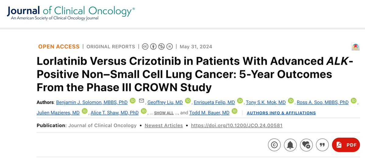
Task: Open the cite article quotation icon
Action: coord(323,145)
